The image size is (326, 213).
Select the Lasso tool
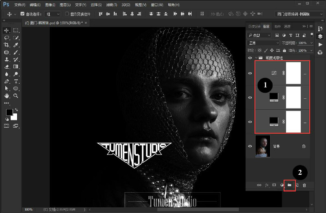click(x=7, y=37)
